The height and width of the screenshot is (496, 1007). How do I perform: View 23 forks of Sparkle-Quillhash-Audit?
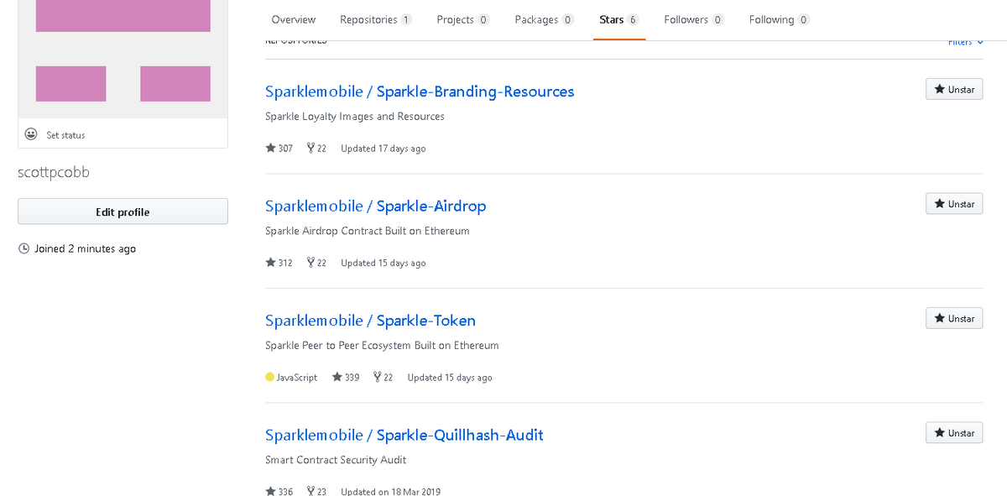click(x=316, y=492)
